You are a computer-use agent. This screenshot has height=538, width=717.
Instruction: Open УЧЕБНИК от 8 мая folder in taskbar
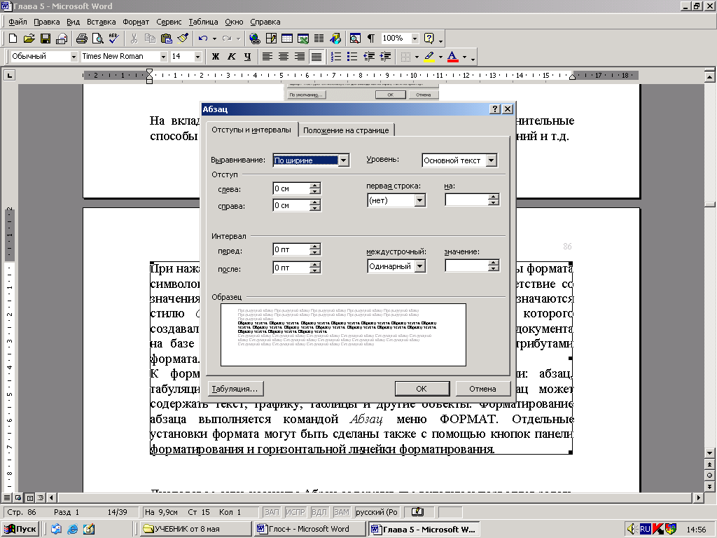(x=195, y=529)
